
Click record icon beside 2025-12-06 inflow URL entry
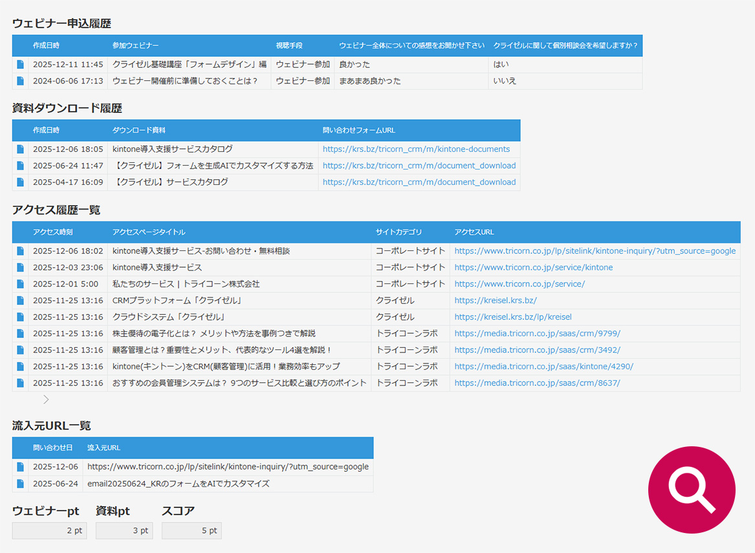20,466
